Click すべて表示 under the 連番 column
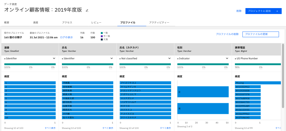Screen dimensions: 286x131 pos(50,128)
